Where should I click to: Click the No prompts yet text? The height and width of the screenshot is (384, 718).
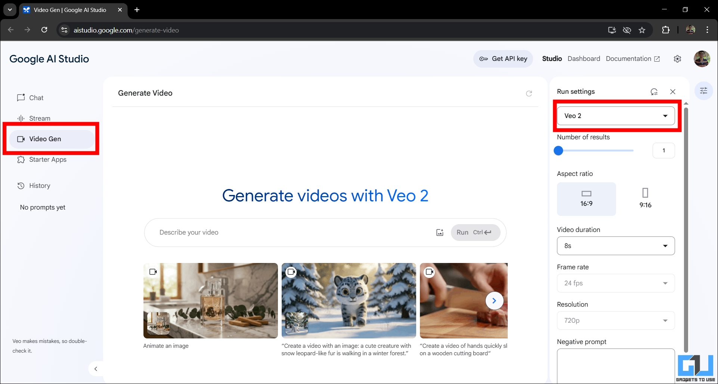point(43,207)
